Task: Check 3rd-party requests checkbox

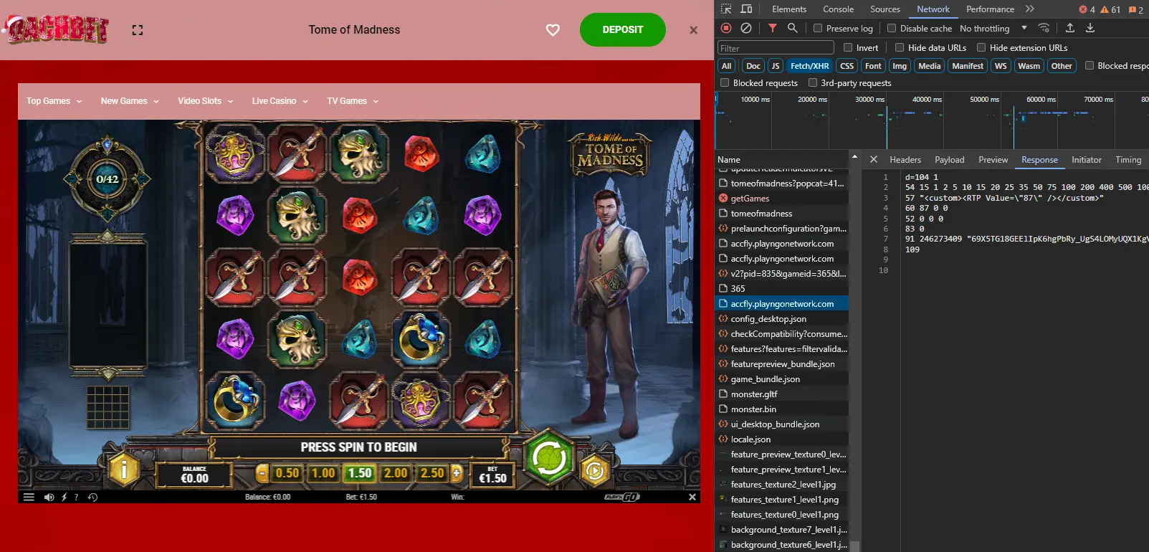Action: click(813, 82)
